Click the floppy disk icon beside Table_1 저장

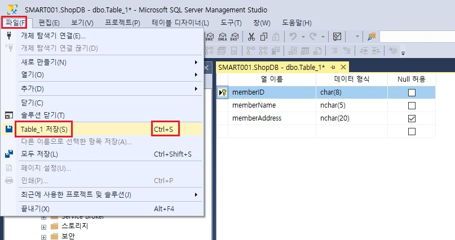(9, 128)
